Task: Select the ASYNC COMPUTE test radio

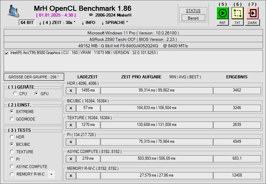Action: tap(12, 166)
